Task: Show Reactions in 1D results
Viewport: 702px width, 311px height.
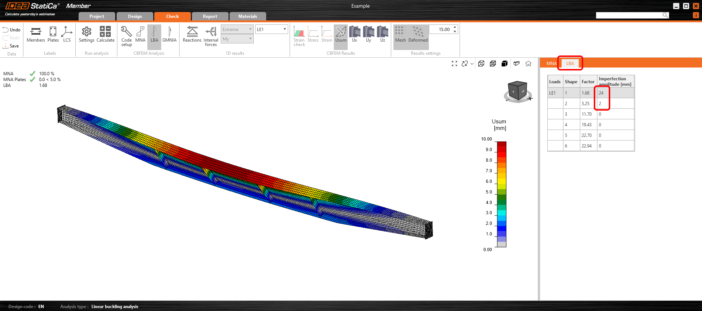Action: pyautogui.click(x=192, y=35)
